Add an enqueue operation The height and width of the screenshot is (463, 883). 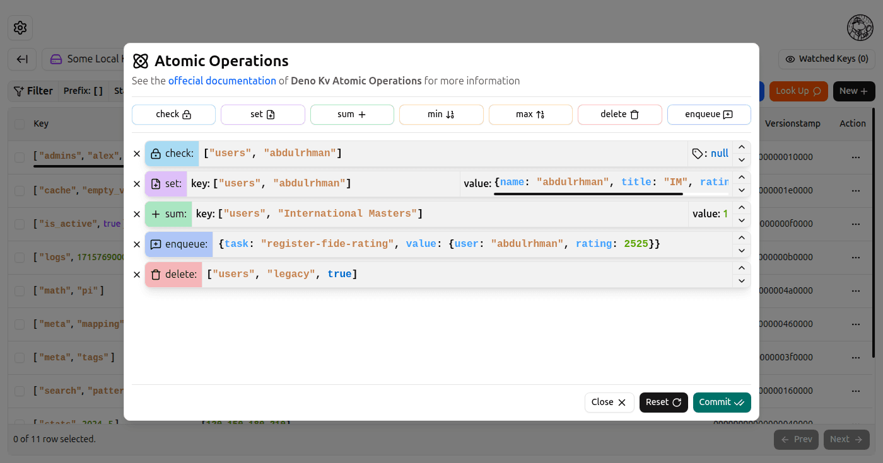pyautogui.click(x=709, y=115)
